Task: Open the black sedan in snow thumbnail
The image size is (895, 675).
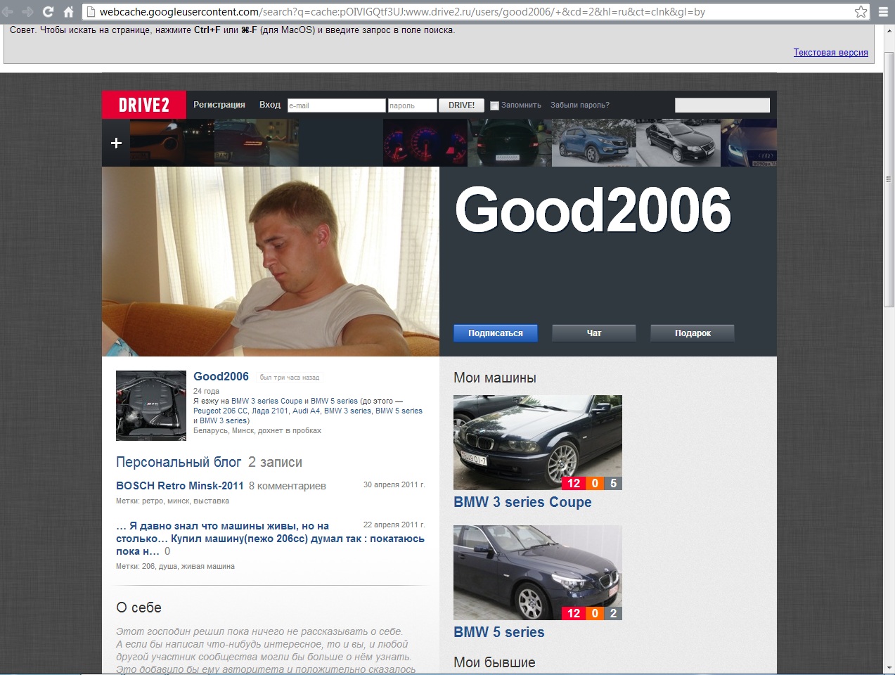Action: click(x=678, y=143)
